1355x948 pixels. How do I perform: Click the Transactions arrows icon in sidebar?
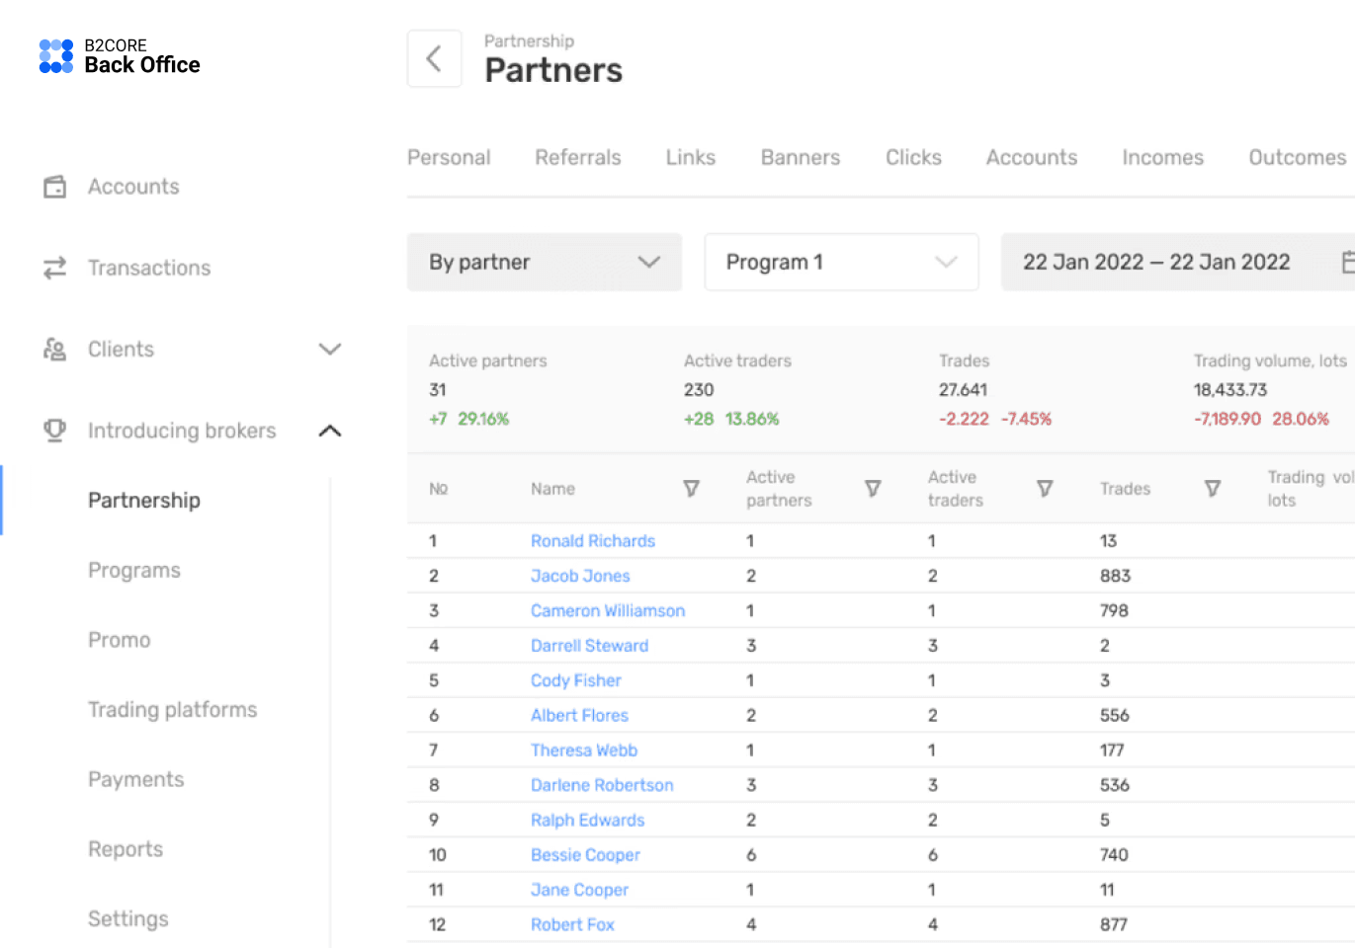(55, 268)
